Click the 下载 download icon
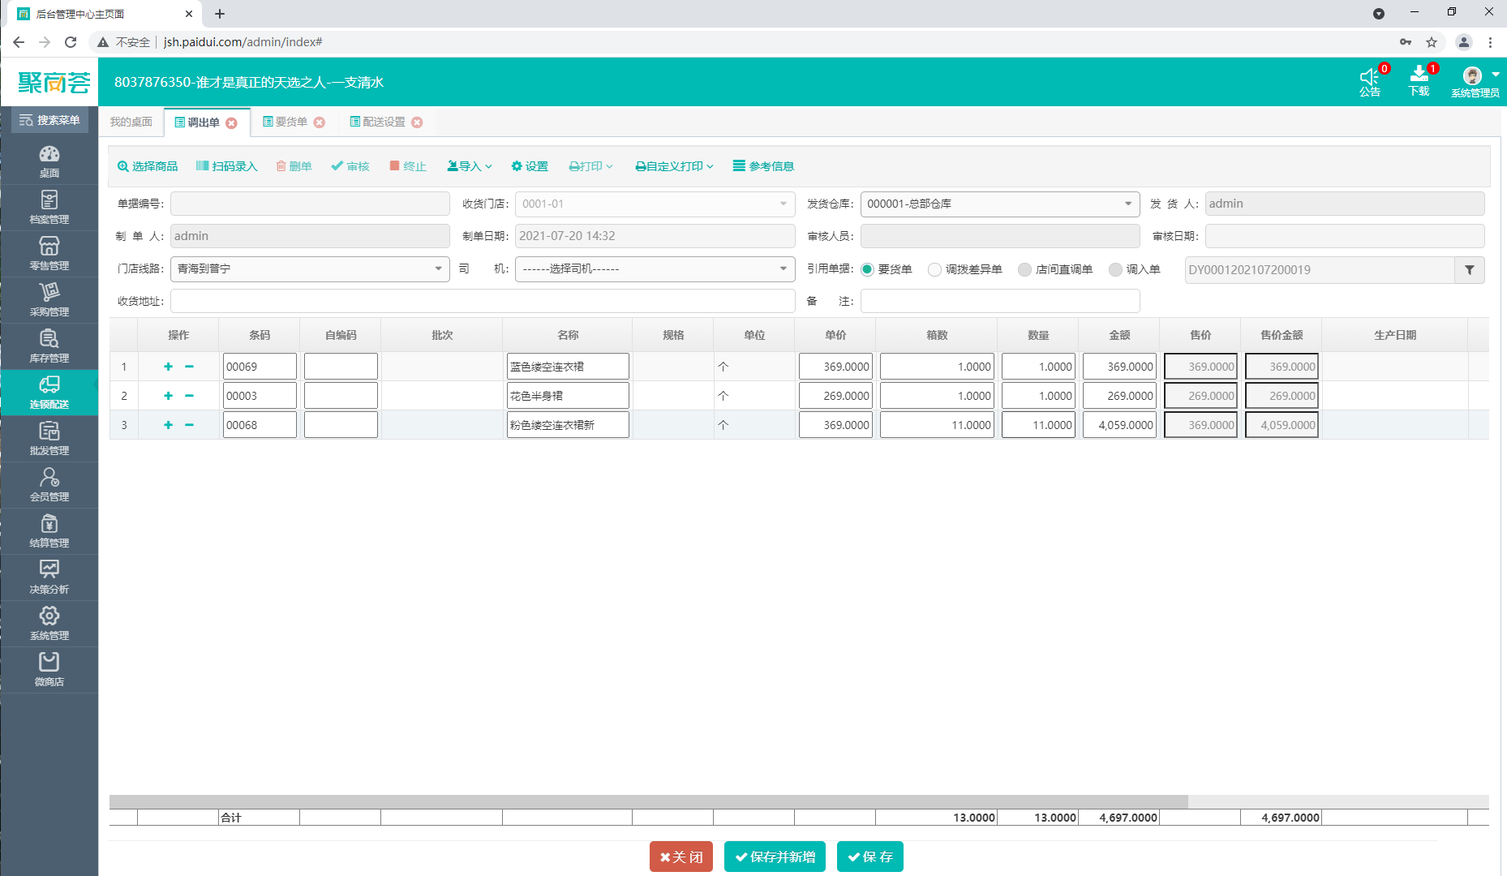This screenshot has width=1507, height=876. point(1419,81)
